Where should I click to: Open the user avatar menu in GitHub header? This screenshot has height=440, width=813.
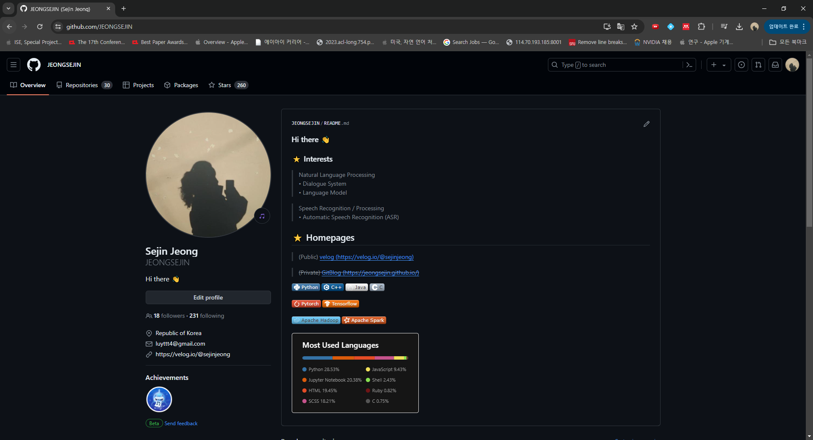792,65
